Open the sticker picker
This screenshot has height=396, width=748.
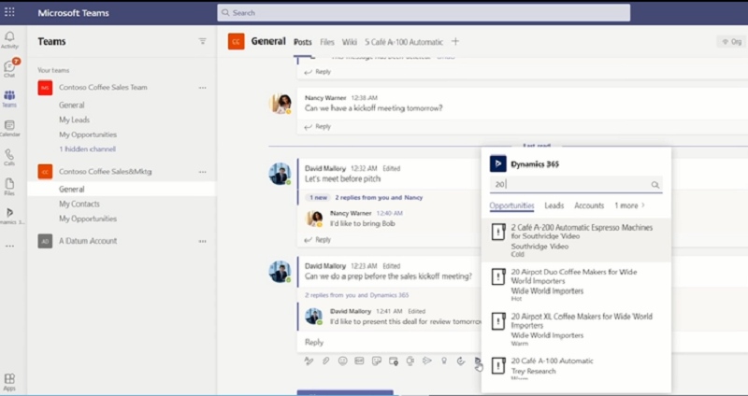point(377,361)
